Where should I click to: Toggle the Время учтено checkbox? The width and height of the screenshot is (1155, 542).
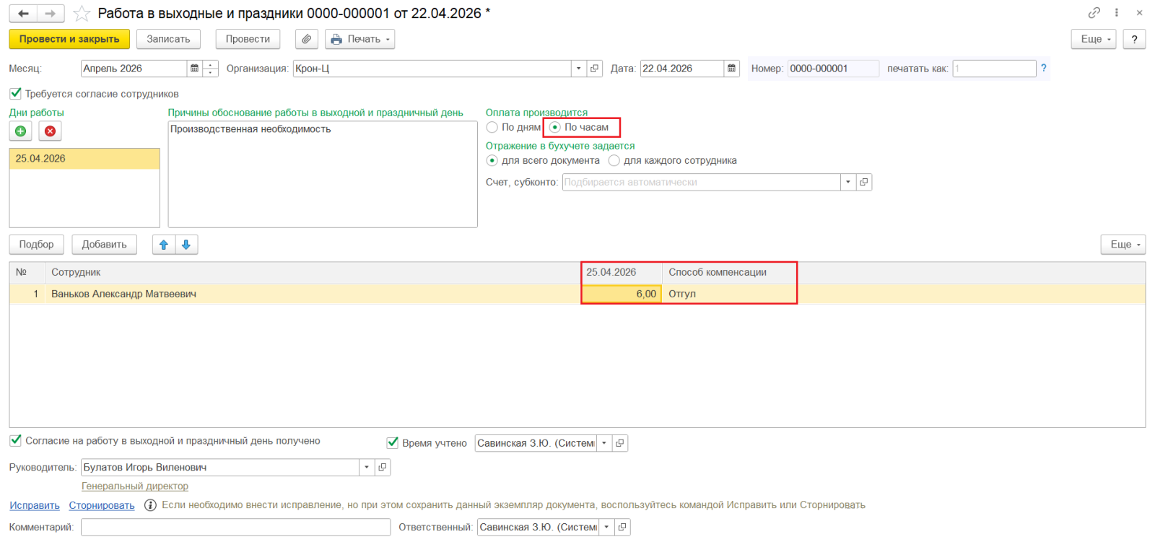coord(393,442)
